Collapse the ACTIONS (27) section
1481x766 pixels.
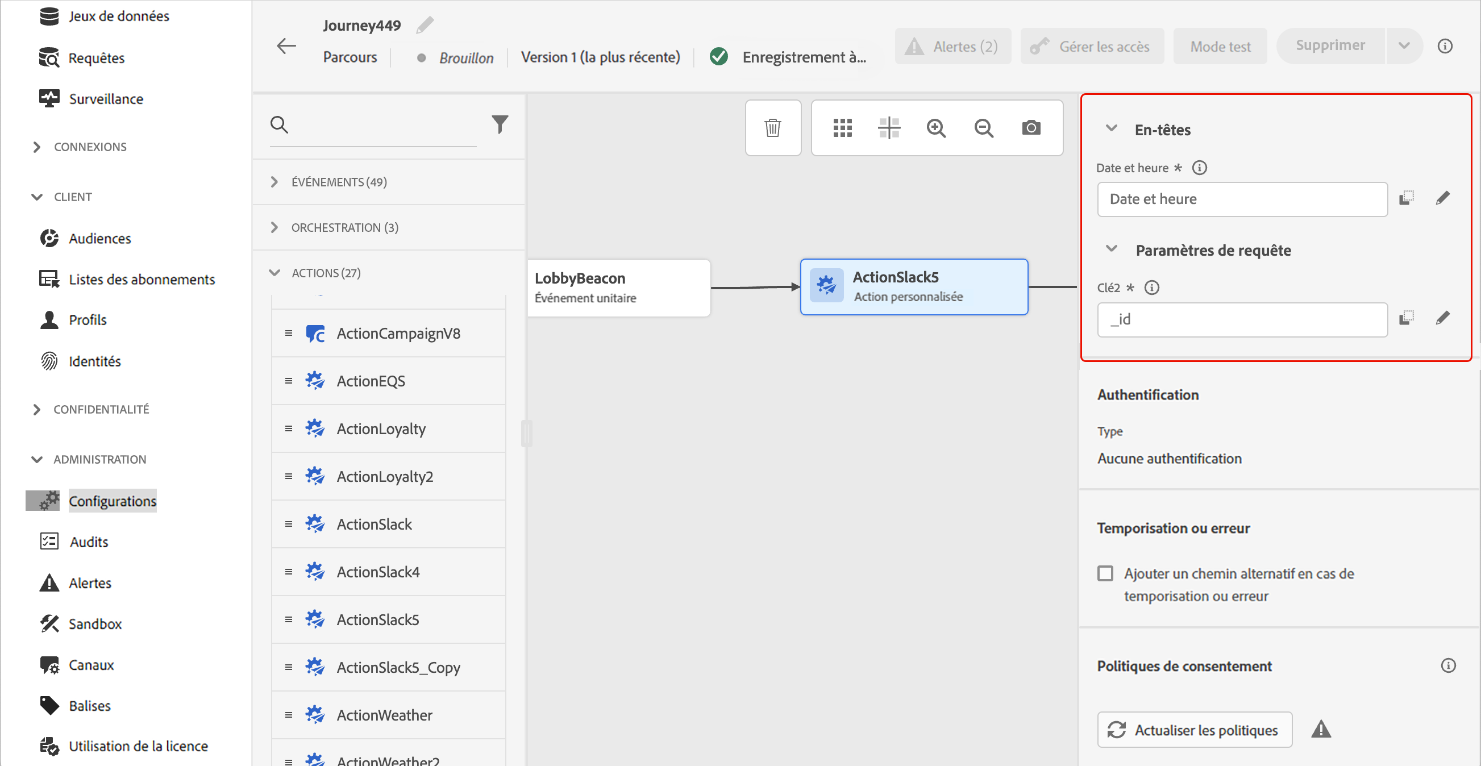click(x=275, y=273)
